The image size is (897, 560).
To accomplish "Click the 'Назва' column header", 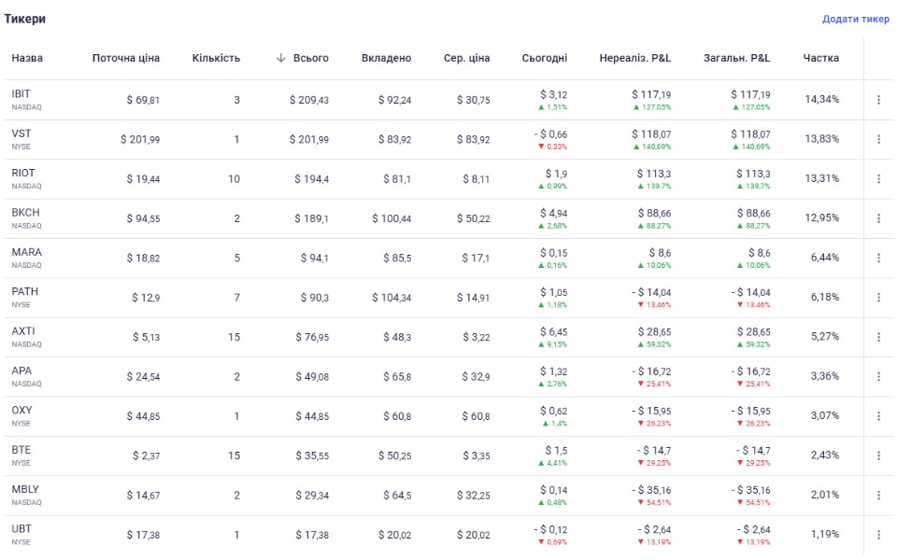I will 27,58.
